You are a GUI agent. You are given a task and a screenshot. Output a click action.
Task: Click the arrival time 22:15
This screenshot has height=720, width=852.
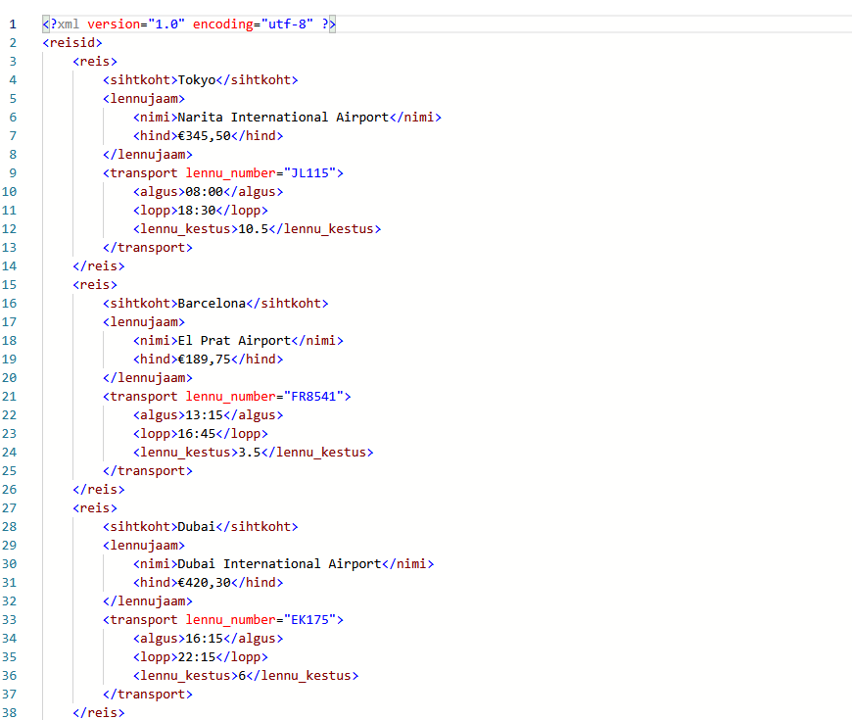pyautogui.click(x=196, y=657)
